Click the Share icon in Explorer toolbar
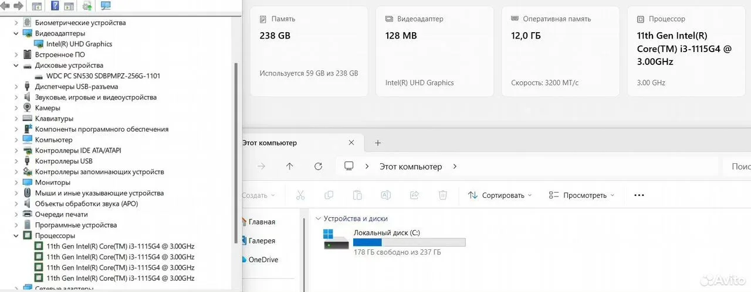 414,195
